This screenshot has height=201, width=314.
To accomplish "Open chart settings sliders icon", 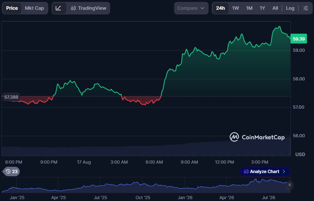I will (x=306, y=8).
